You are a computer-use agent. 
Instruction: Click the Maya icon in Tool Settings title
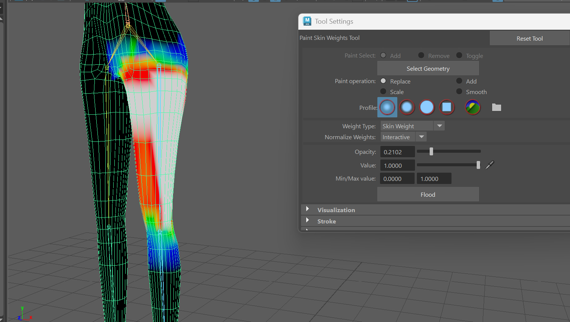307,21
